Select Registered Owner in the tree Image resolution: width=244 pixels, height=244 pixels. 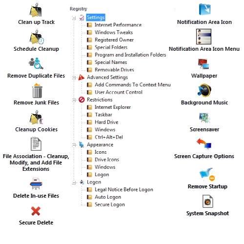tap(114, 40)
